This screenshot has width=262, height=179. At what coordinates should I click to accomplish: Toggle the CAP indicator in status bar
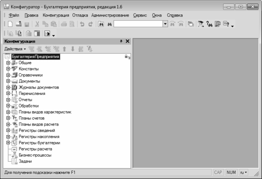(218, 172)
